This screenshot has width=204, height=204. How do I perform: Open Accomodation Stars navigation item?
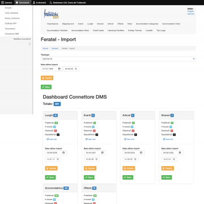(80, 31)
